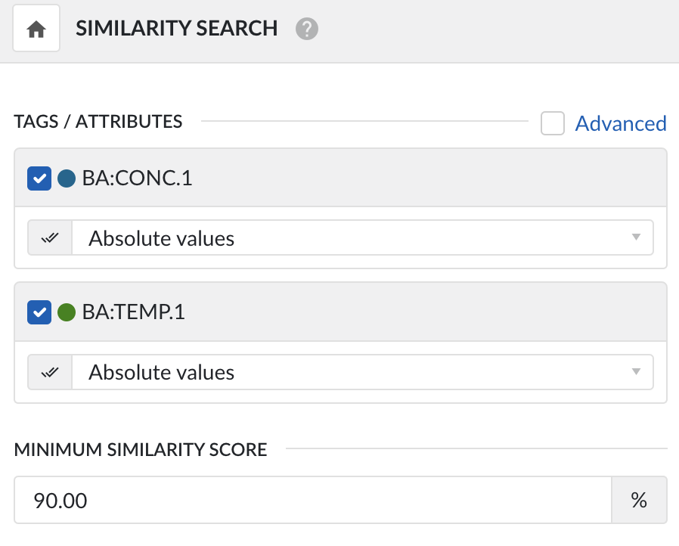Click the green BA:TEMP.1 color dot
Viewport: 679px width, 546px height.
(67, 312)
